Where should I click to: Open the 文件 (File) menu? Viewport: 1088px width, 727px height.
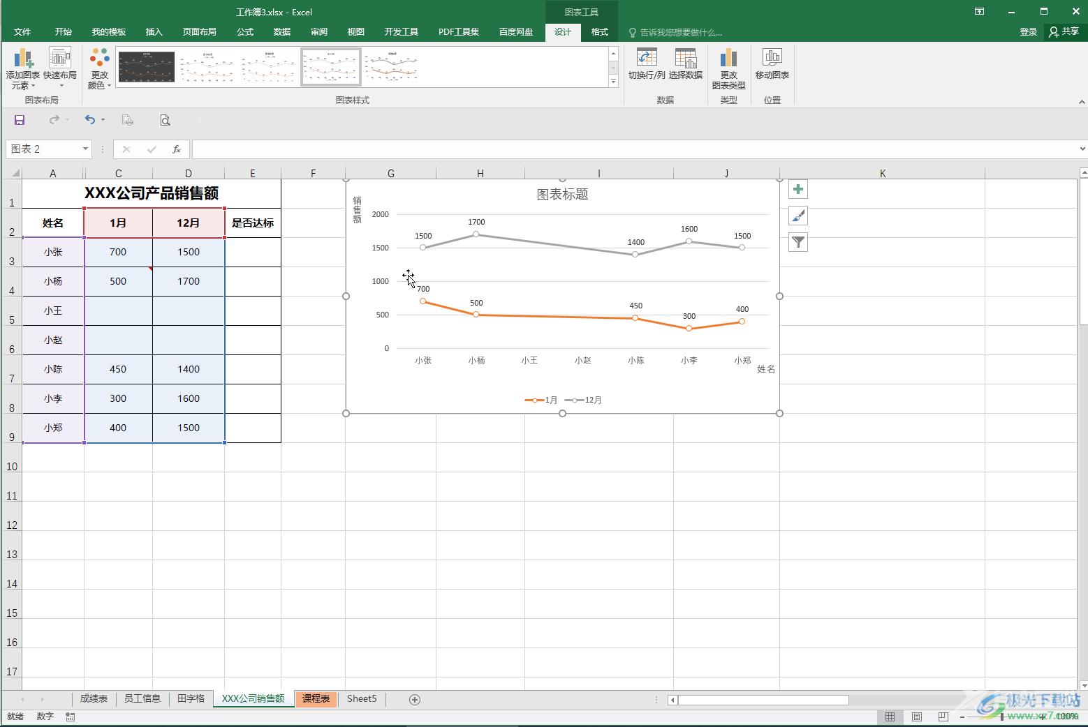click(22, 32)
